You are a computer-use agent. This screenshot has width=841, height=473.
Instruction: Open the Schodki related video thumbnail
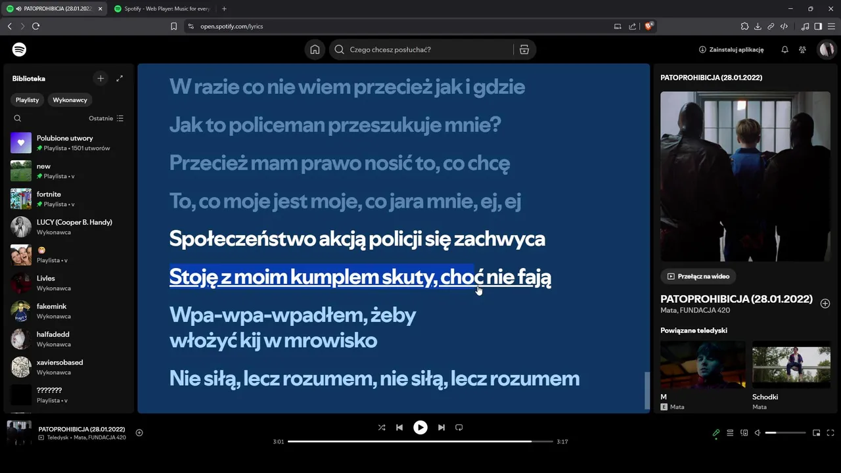coord(791,365)
